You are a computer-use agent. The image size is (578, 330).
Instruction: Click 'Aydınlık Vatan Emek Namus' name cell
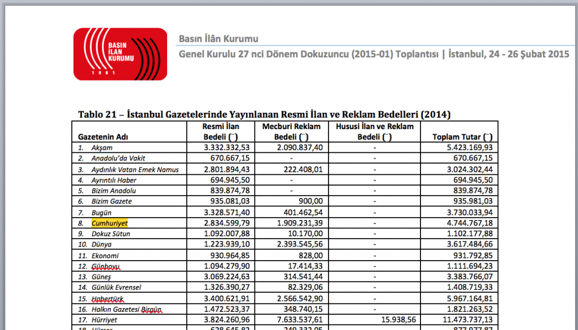pos(135,170)
